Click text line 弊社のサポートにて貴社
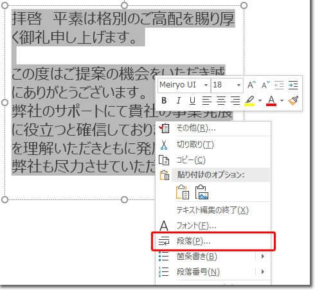 point(83,111)
